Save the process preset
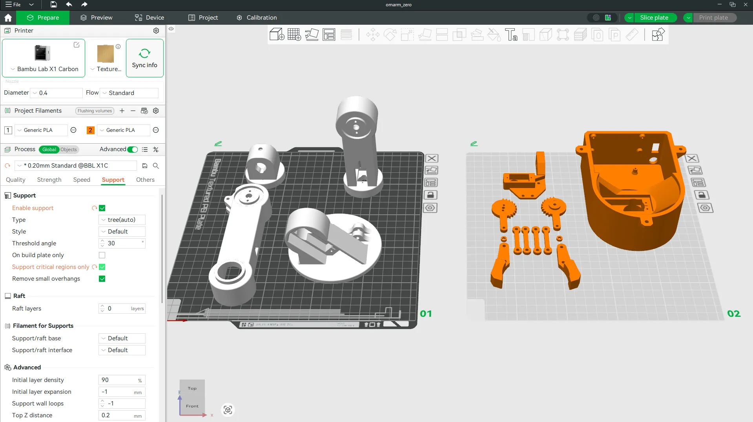 pos(145,166)
